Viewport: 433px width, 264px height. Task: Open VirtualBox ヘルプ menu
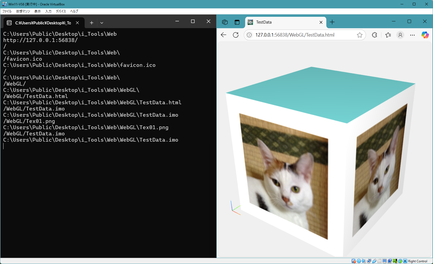(74, 11)
